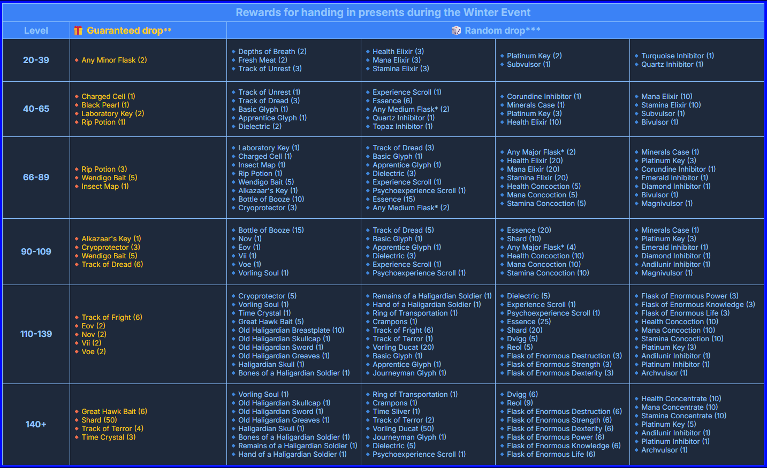Click the 20-39 level cell
The width and height of the screenshot is (767, 468).
[x=36, y=60]
